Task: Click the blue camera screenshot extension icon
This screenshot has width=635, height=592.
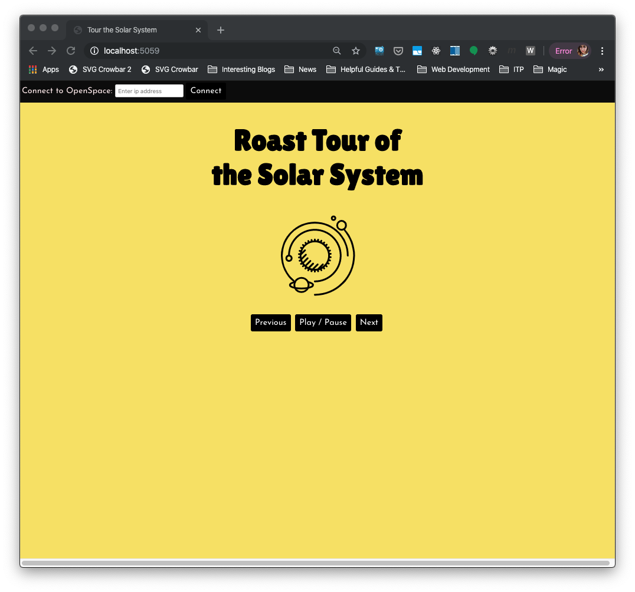Action: coord(379,51)
